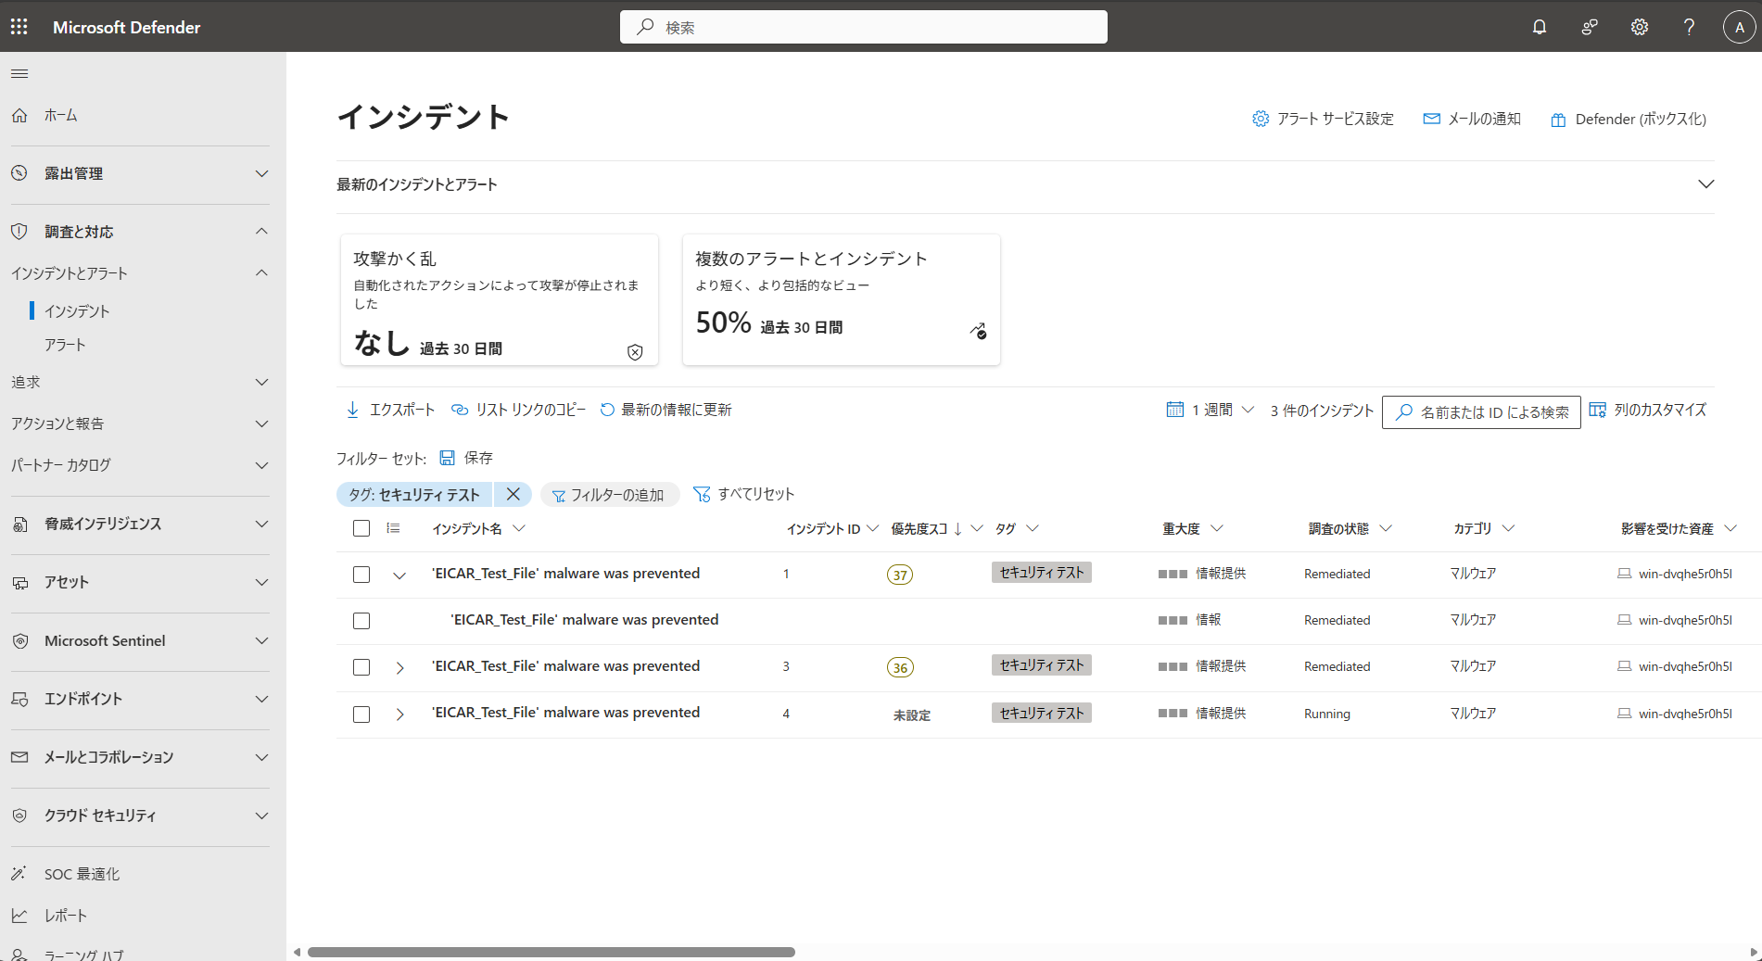The image size is (1762, 961).
Task: Open the community people icon in header
Action: coord(1590,27)
